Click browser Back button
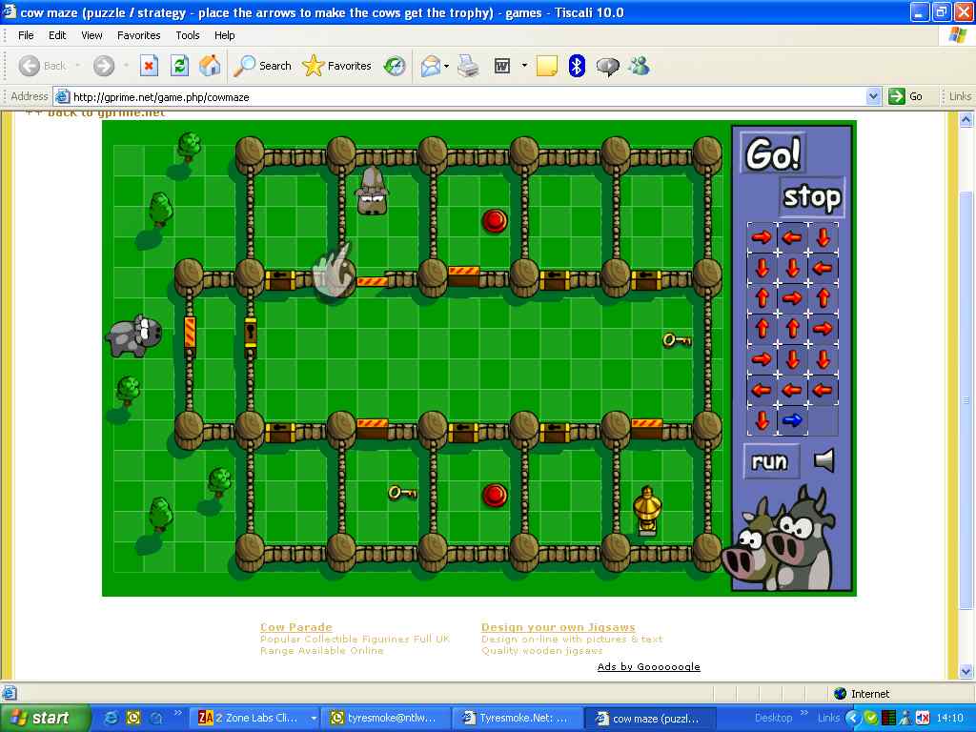 tap(42, 66)
